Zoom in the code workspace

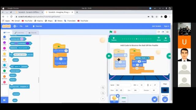tap(103, 88)
